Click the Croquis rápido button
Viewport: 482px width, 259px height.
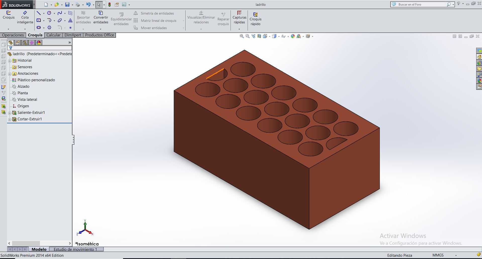point(255,19)
